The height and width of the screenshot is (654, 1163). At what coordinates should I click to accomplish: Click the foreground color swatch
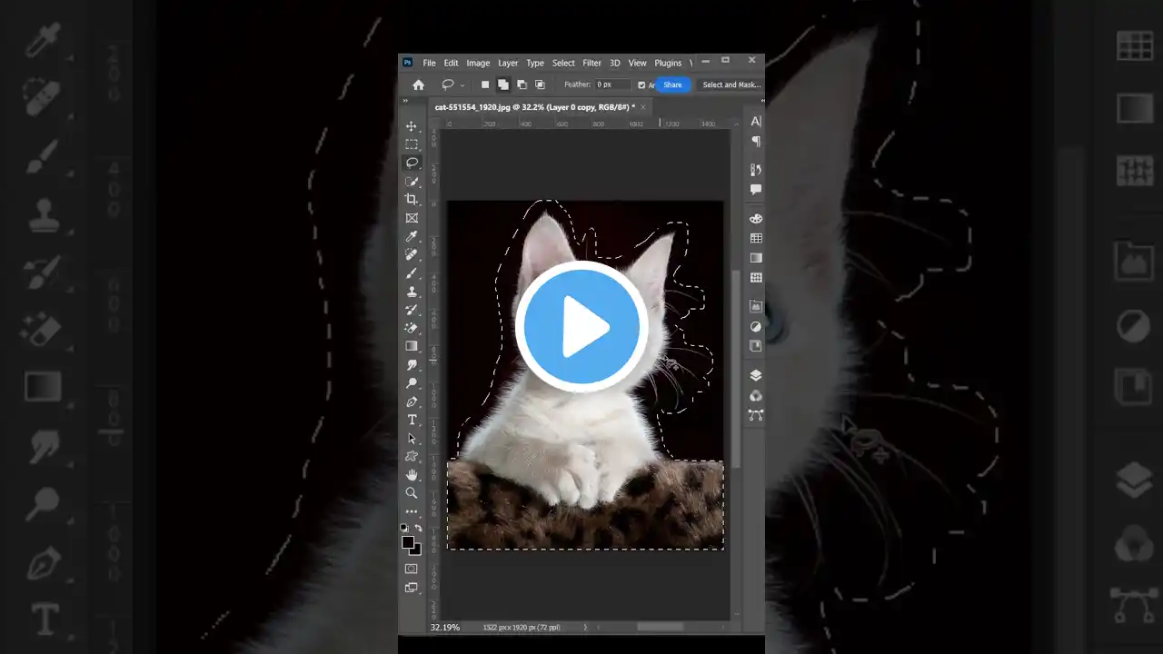(x=408, y=542)
